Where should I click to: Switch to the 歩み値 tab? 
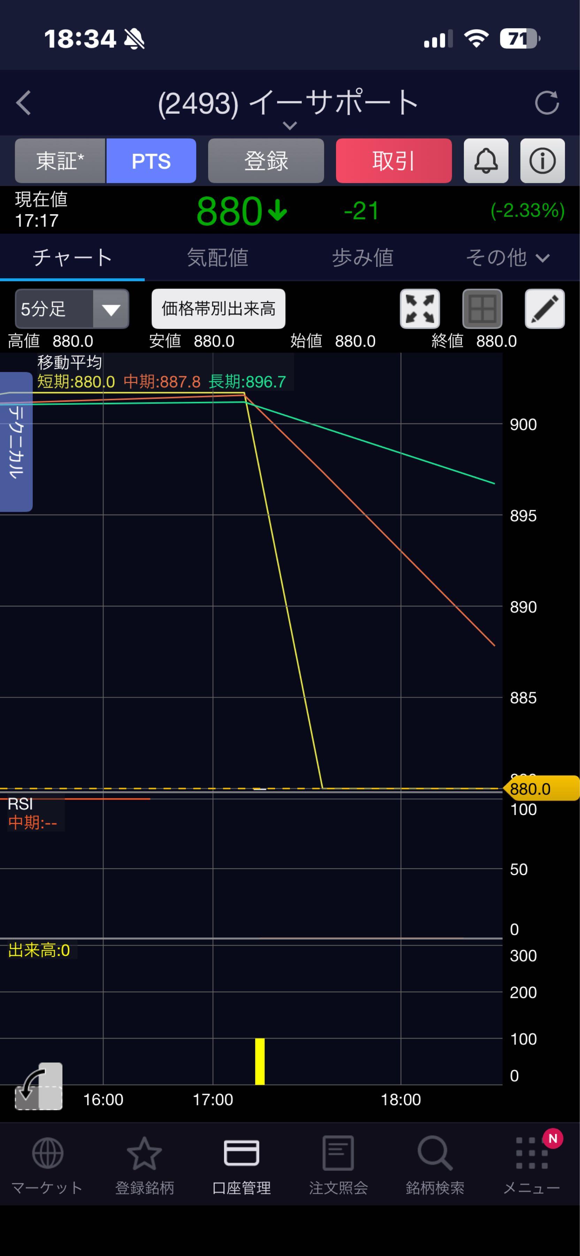(x=362, y=257)
